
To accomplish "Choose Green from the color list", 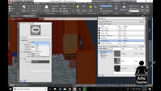I will point(37,46).
